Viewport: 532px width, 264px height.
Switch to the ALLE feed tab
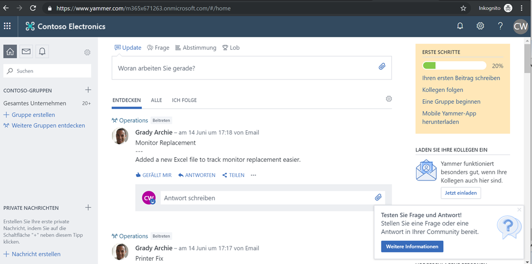(x=156, y=100)
